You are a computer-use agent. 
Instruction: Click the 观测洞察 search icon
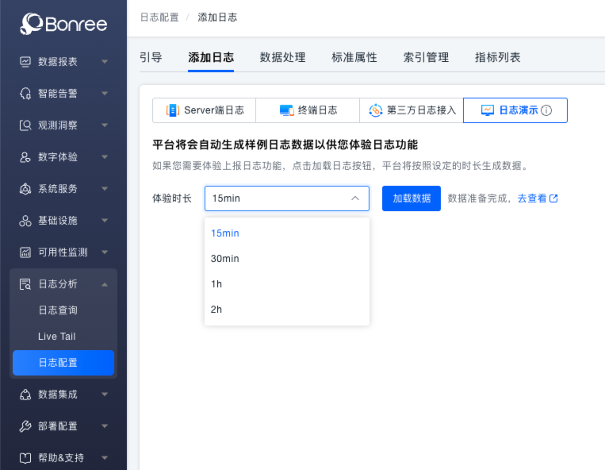pyautogui.click(x=25, y=125)
